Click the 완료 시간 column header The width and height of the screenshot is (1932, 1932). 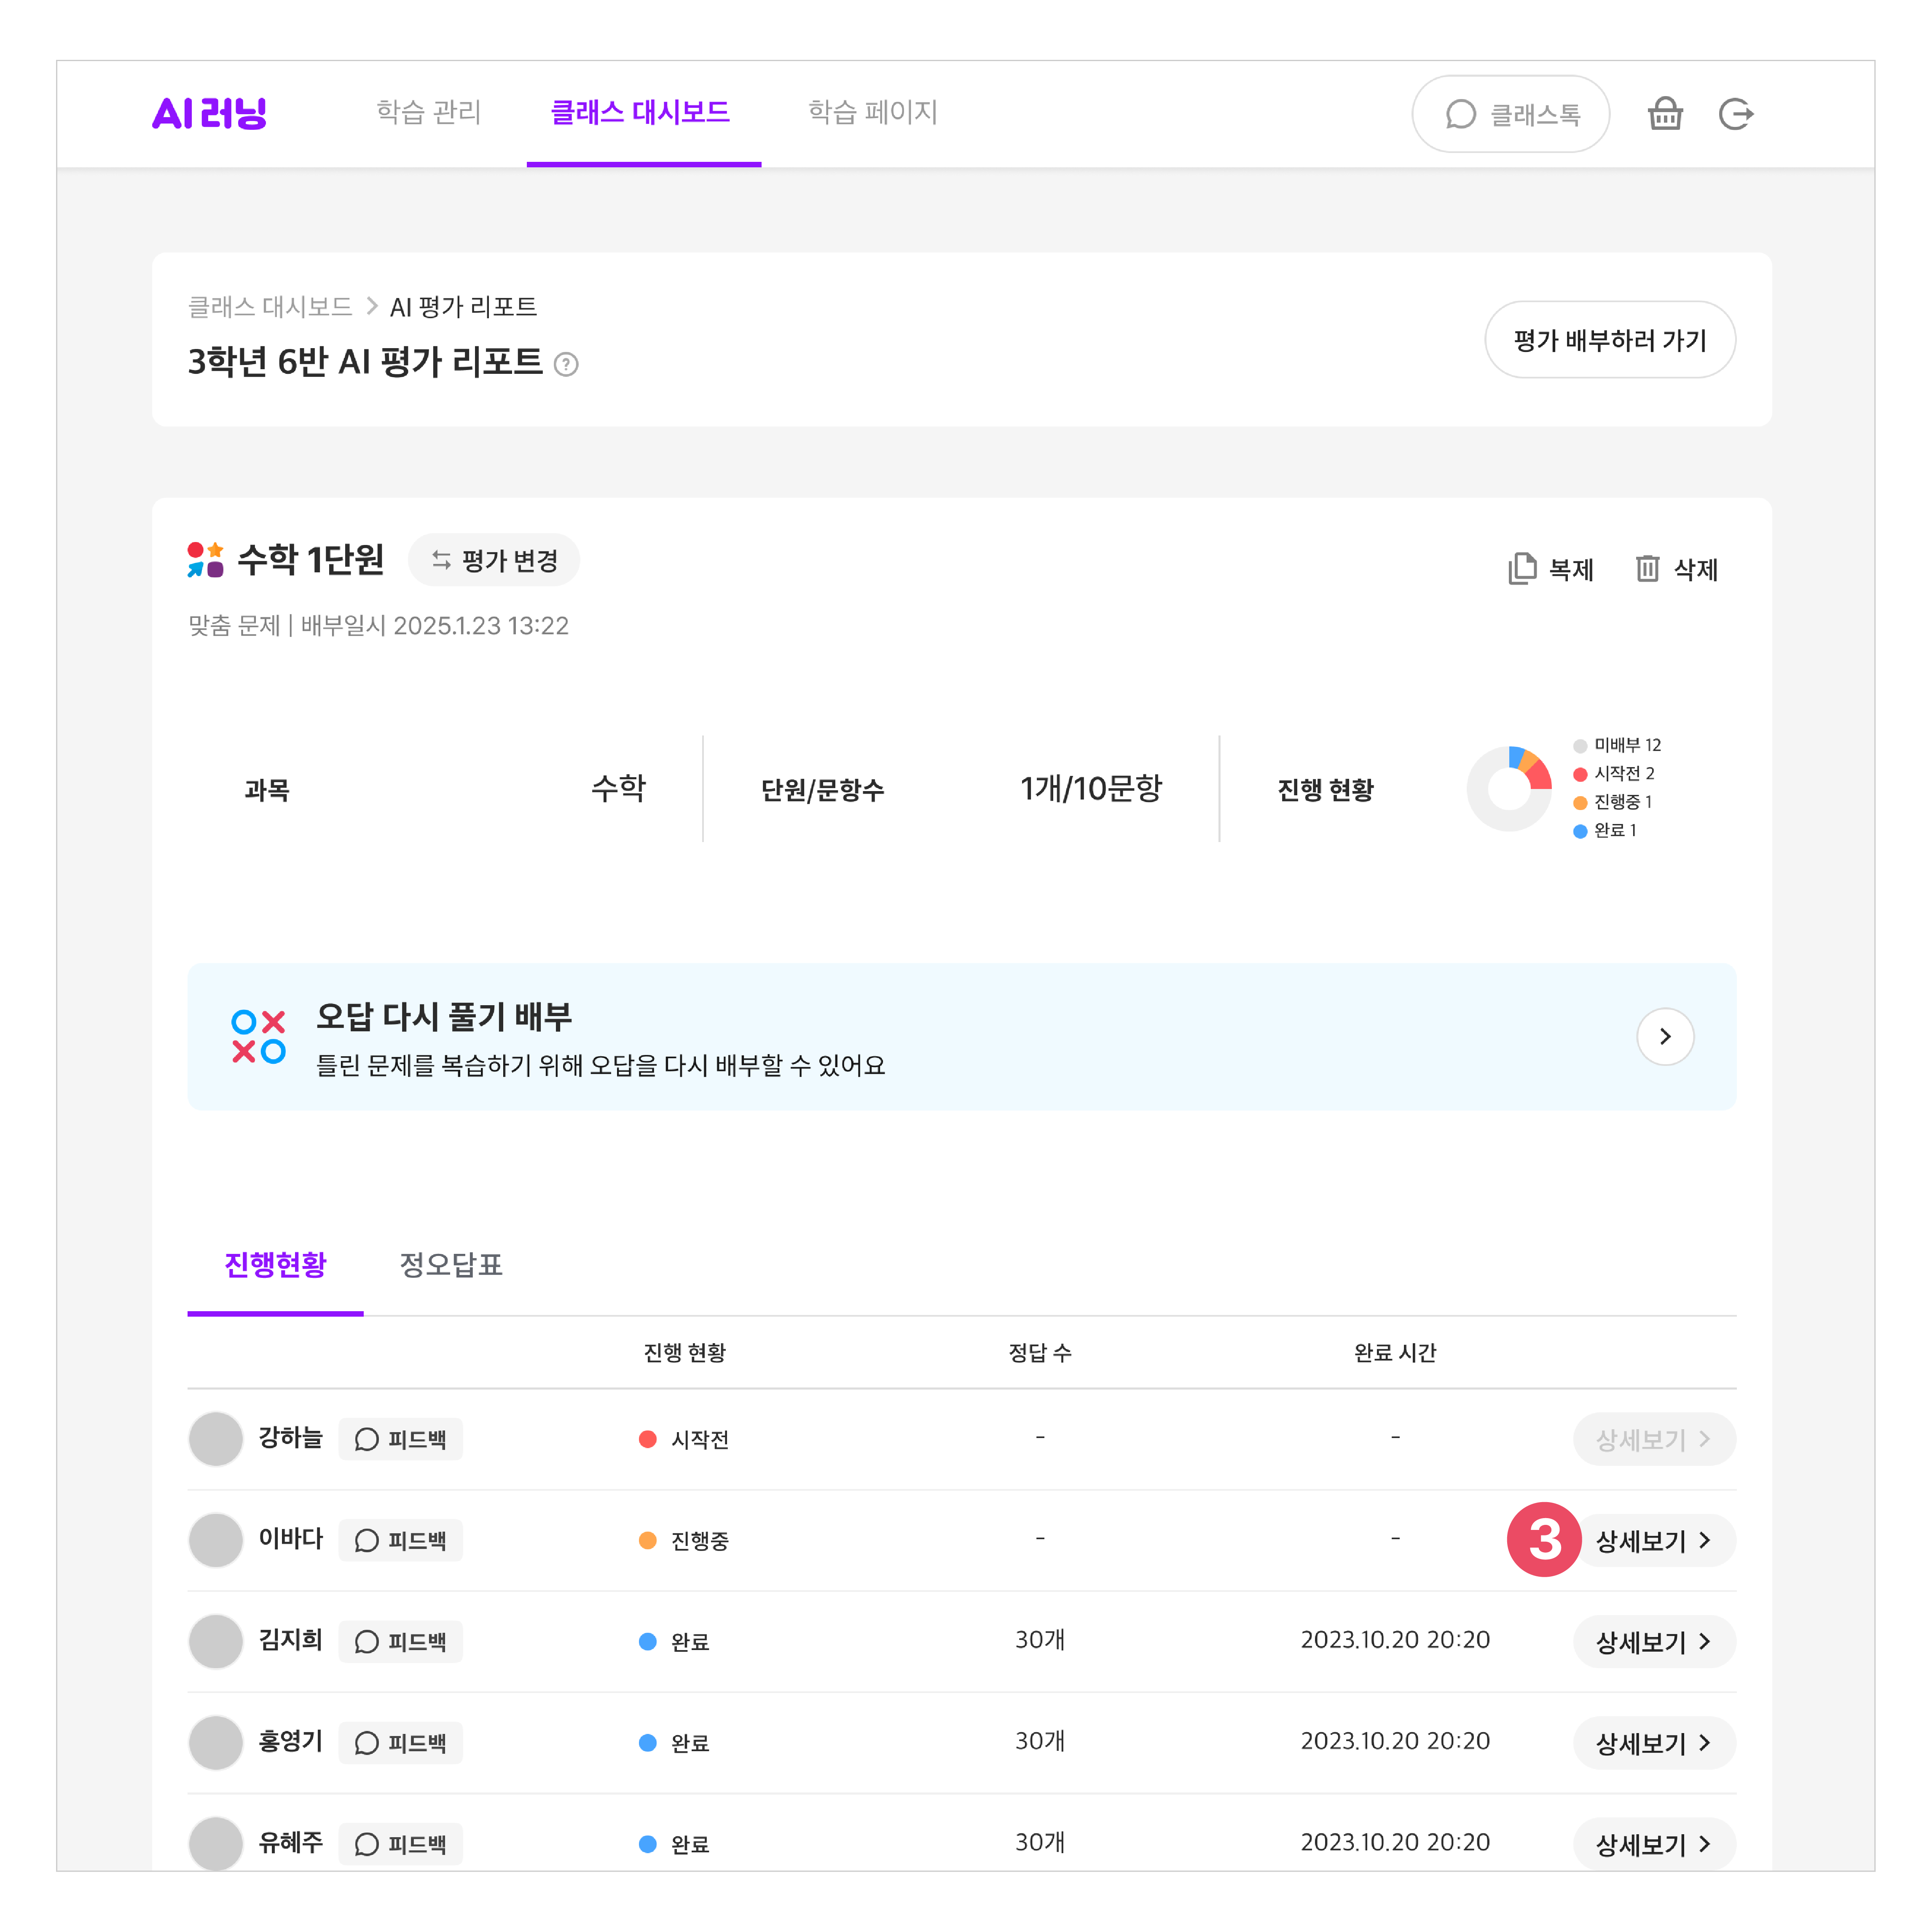point(1395,1353)
